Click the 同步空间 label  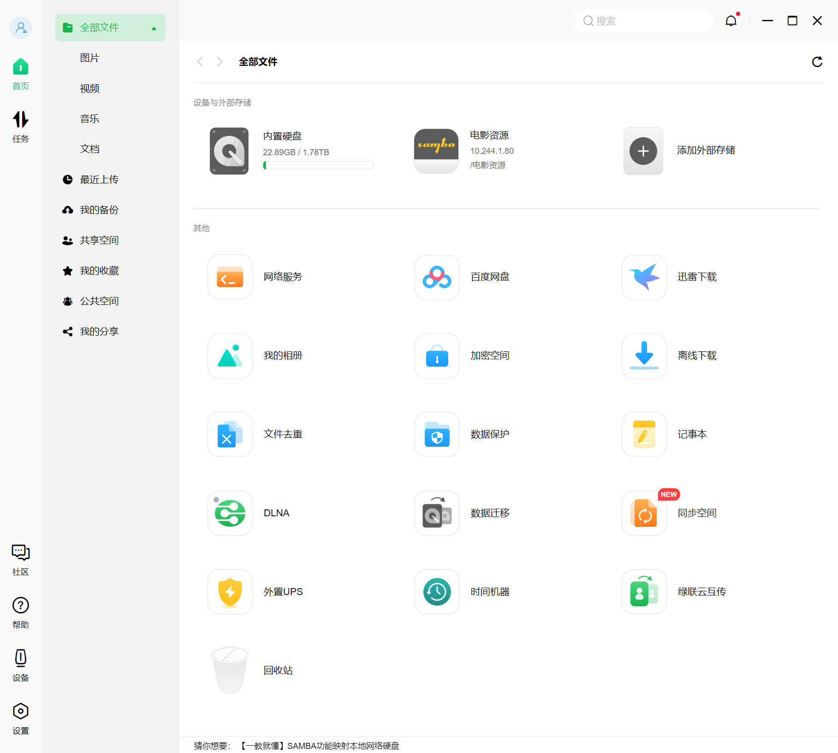pos(697,513)
